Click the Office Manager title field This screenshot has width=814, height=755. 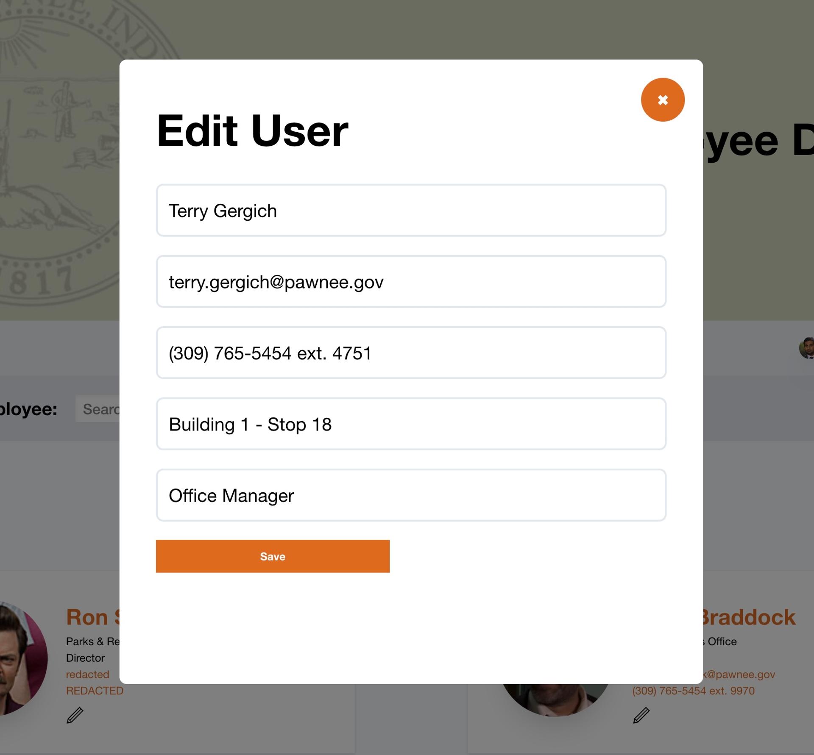[411, 495]
